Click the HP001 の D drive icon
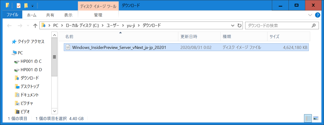This screenshot has width=324, height=125. (17, 70)
